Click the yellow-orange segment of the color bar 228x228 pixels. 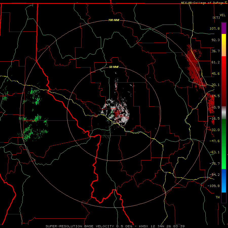tap(224, 45)
